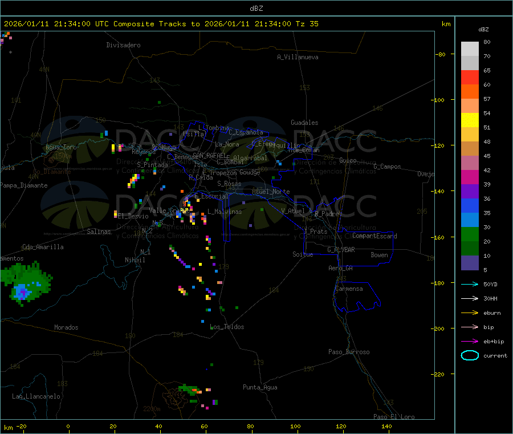Click the Carmensa map label

coord(349,289)
